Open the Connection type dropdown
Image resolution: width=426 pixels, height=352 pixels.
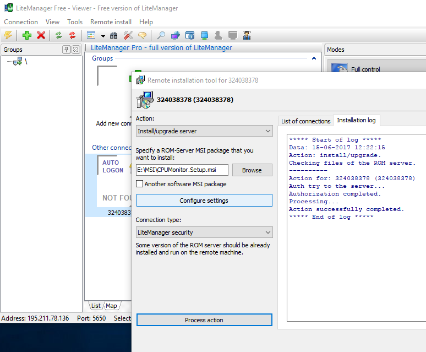204,232
